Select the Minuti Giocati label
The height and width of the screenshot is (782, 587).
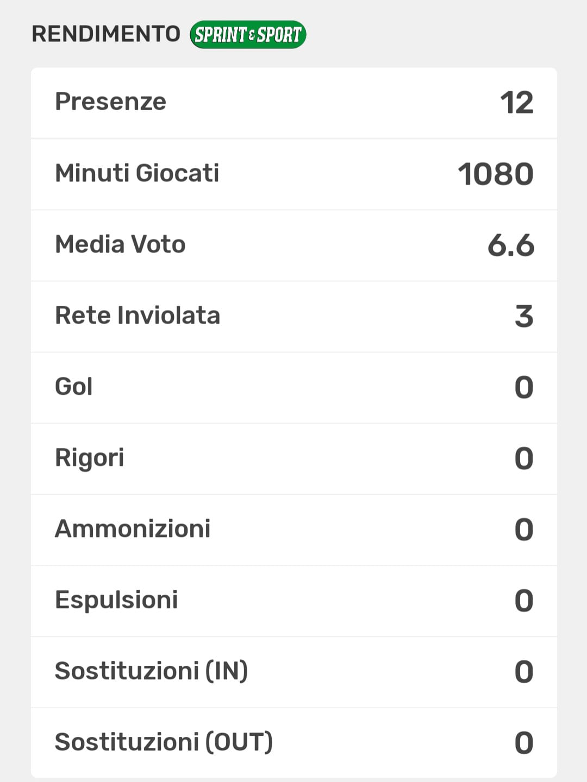coord(137,173)
